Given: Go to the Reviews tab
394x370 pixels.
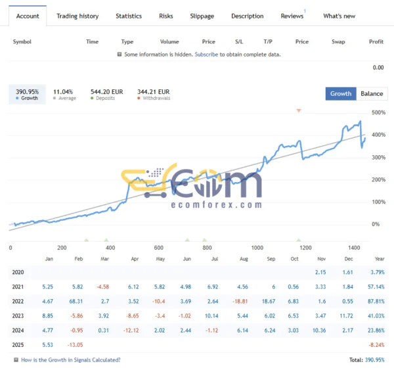Looking at the screenshot, I should click(292, 16).
